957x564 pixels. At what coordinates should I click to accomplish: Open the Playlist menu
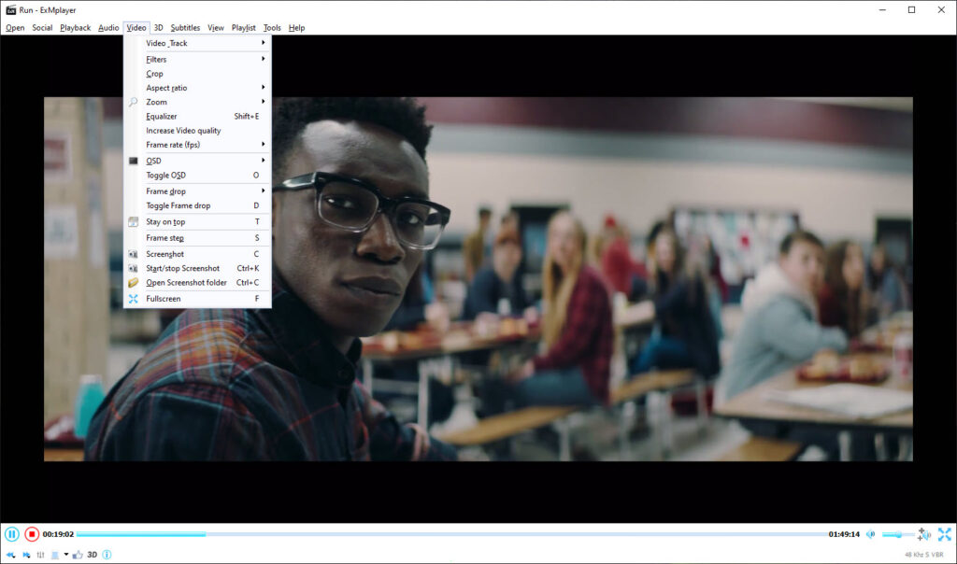[x=244, y=27]
